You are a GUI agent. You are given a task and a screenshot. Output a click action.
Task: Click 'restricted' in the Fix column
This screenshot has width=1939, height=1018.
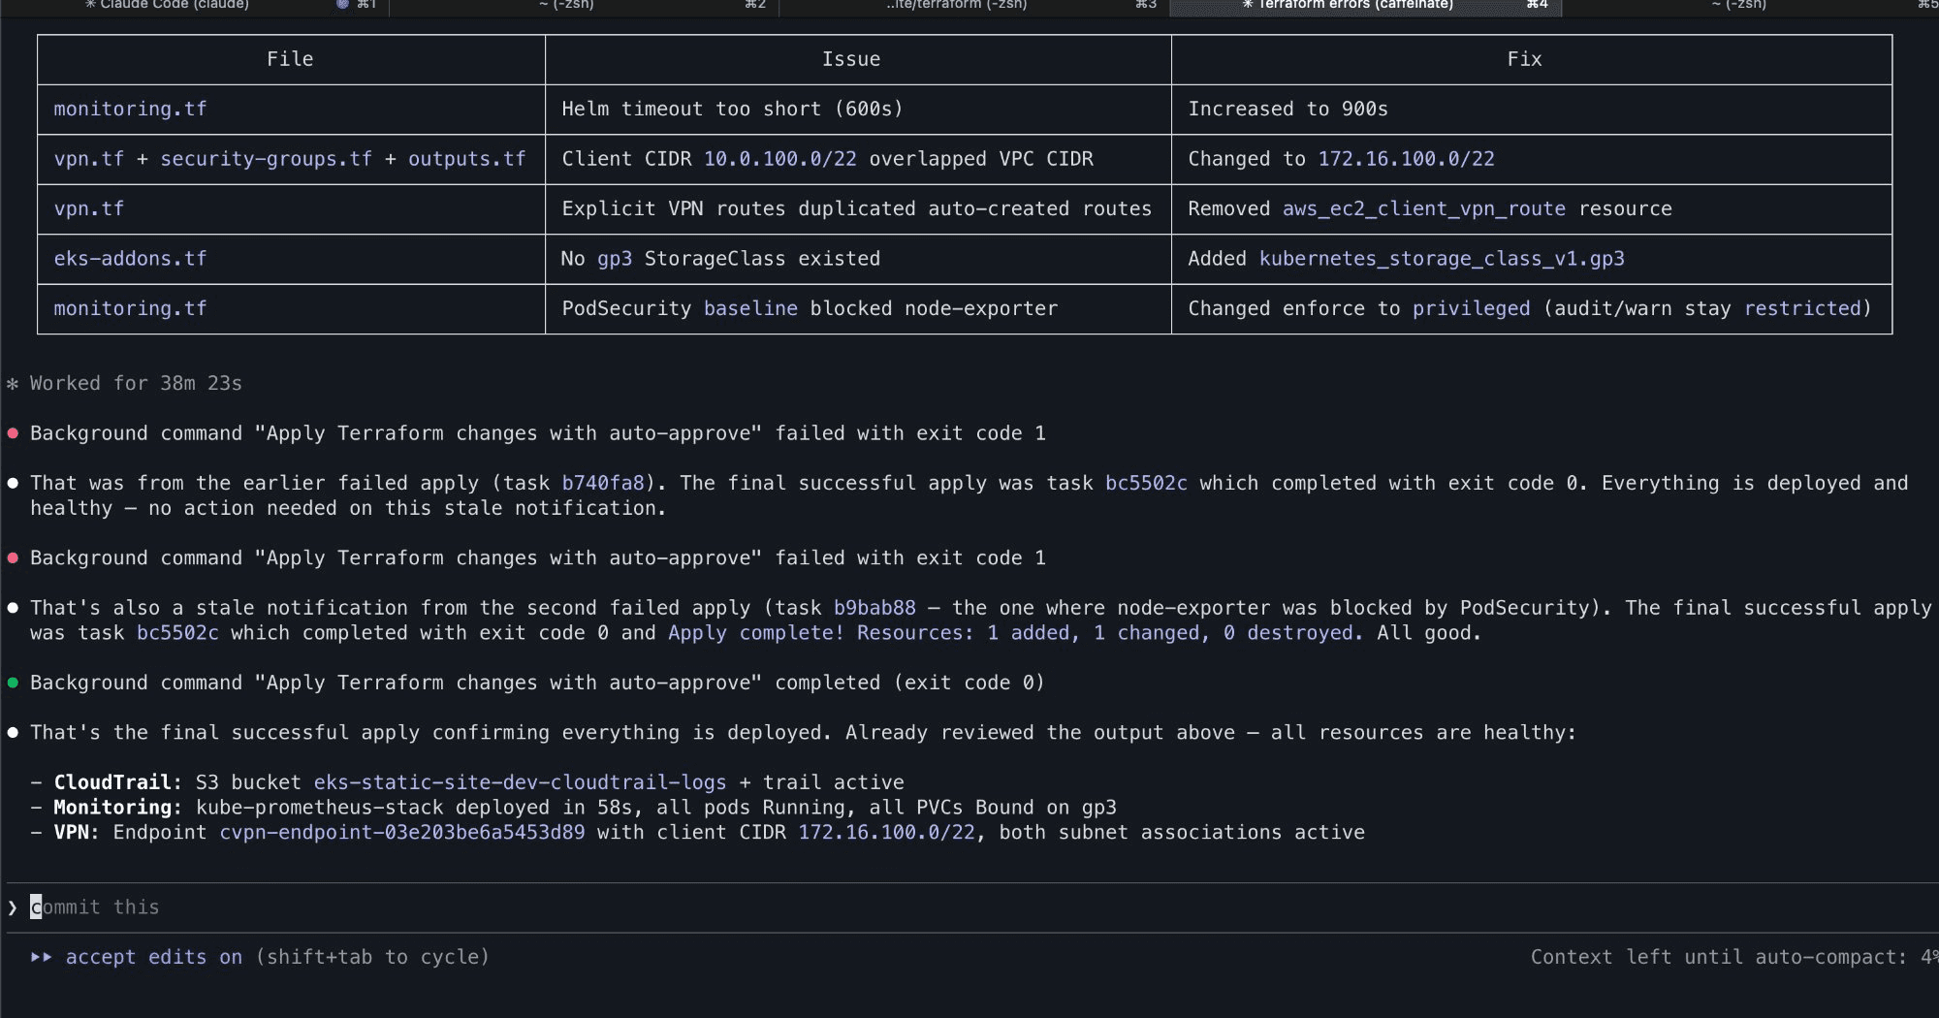click(x=1802, y=309)
